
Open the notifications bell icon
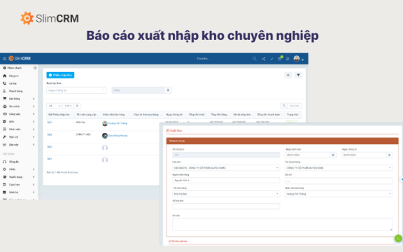click(288, 59)
